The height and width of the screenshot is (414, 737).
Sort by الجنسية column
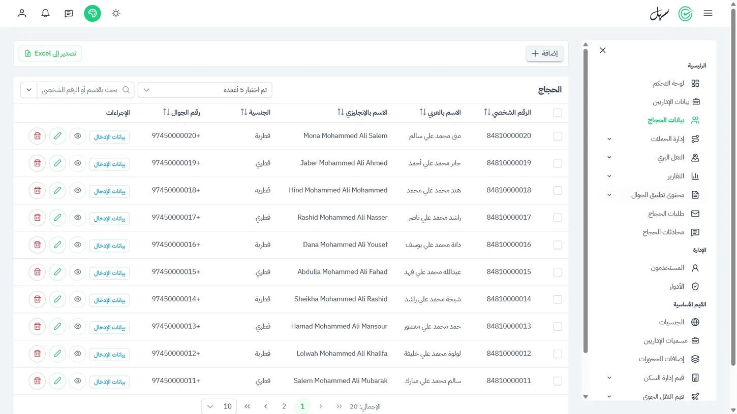tap(244, 112)
